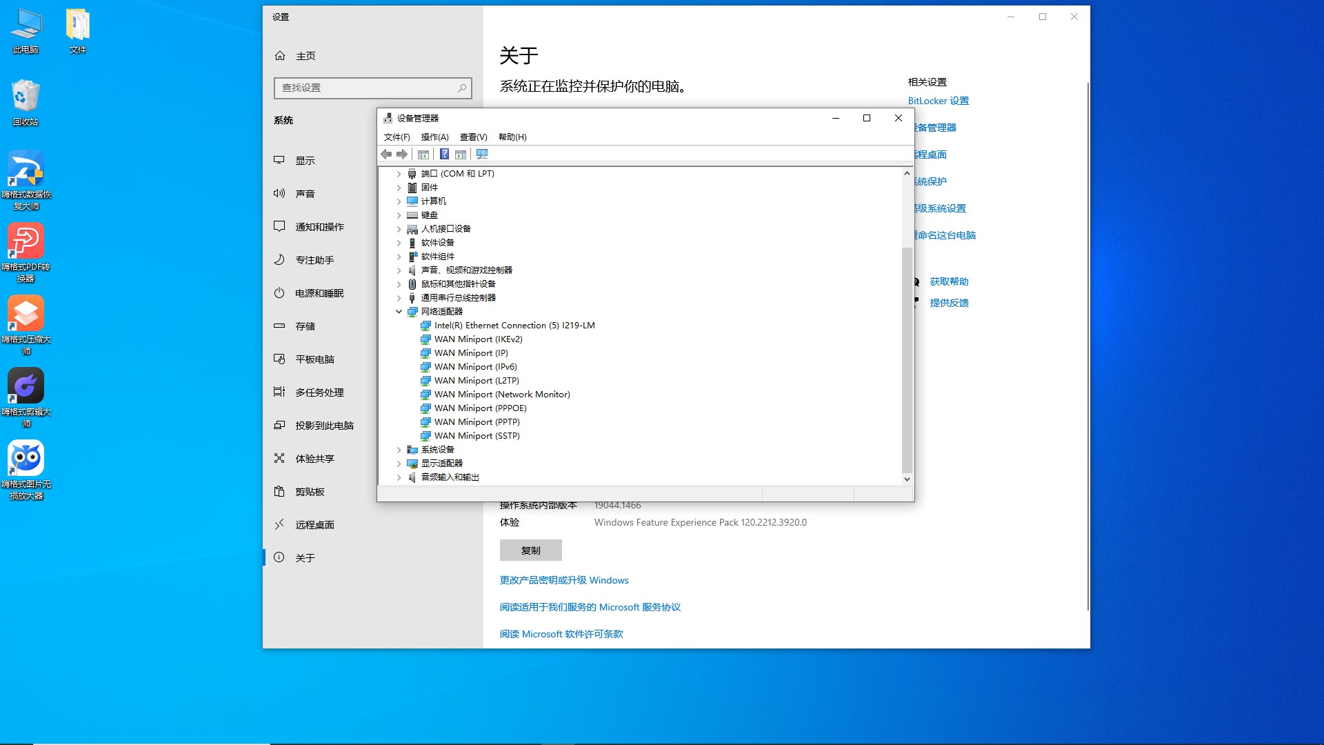Viewport: 1324px width, 745px height.
Task: Click the 回收站 recycle bin icon
Action: pyautogui.click(x=26, y=97)
